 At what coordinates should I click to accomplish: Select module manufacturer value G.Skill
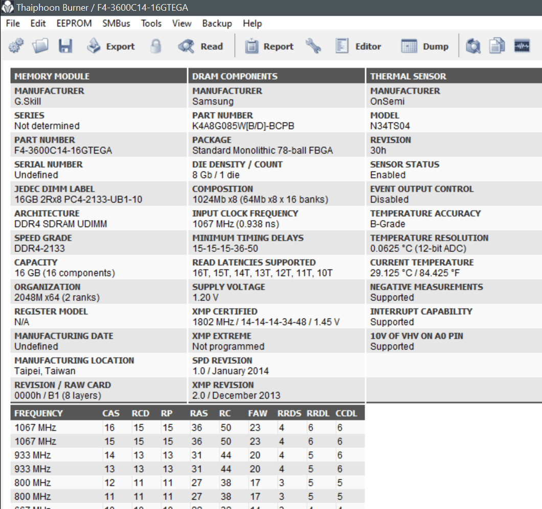click(x=28, y=102)
